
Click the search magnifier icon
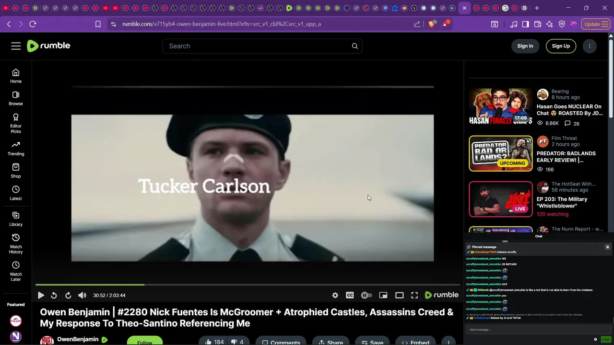(355, 46)
